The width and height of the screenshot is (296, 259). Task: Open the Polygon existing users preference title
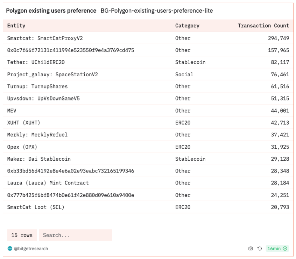pyautogui.click(x=51, y=11)
